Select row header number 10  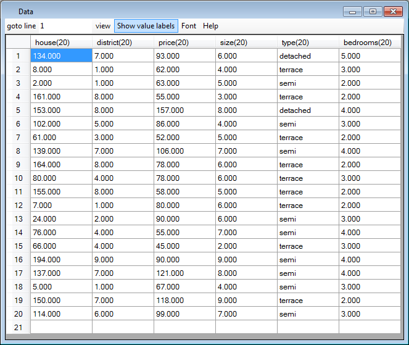(x=18, y=178)
